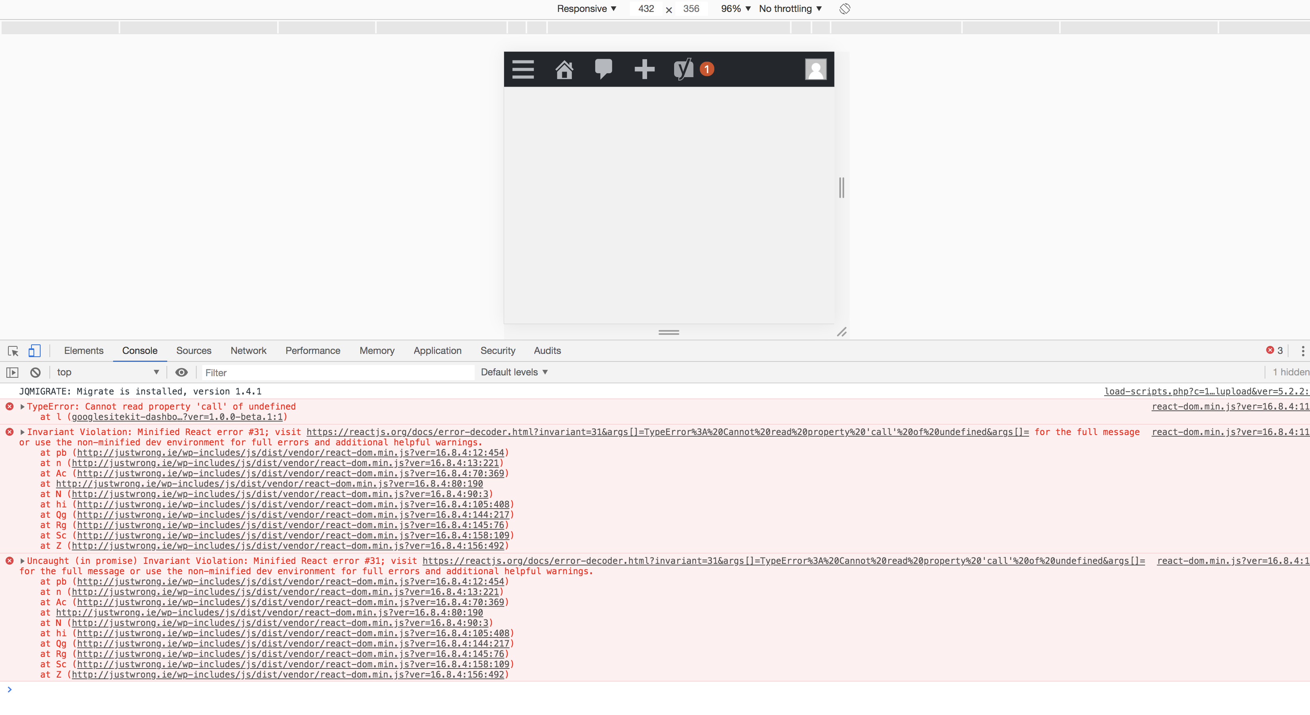Screen dimensions: 1310x715
Task: Clear console icon
Action: point(35,373)
